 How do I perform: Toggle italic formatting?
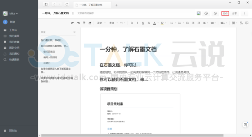[137, 23]
